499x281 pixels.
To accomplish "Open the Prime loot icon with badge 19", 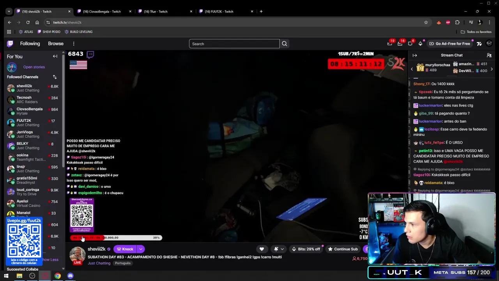I will 389,44.
